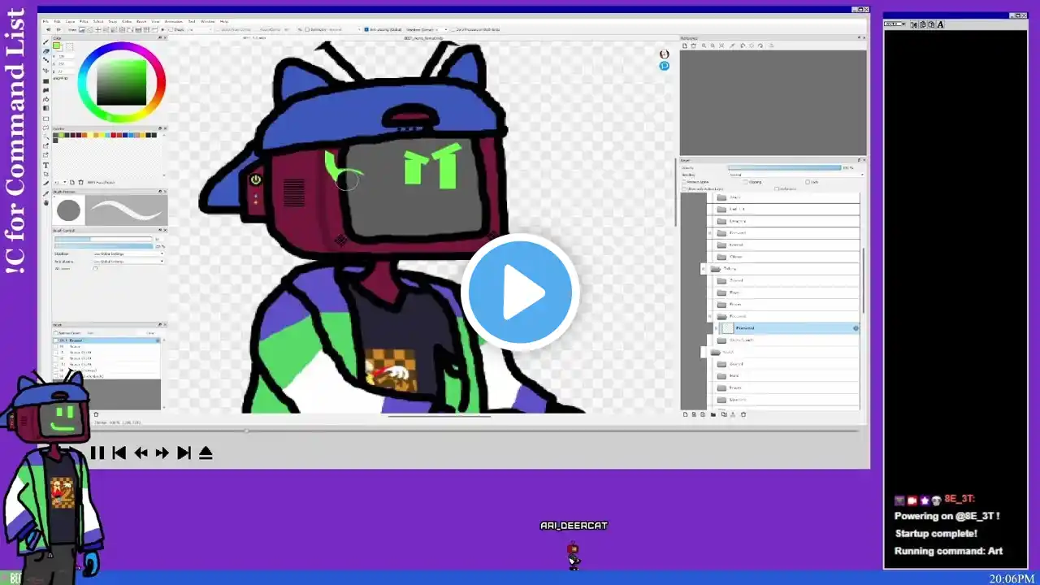Open the File menu
Viewport: 1040px width, 585px height.
[46, 21]
